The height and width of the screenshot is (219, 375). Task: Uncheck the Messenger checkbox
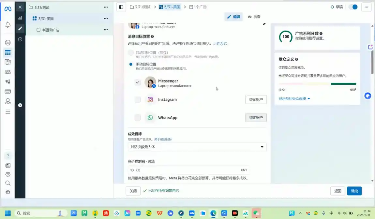point(138,82)
